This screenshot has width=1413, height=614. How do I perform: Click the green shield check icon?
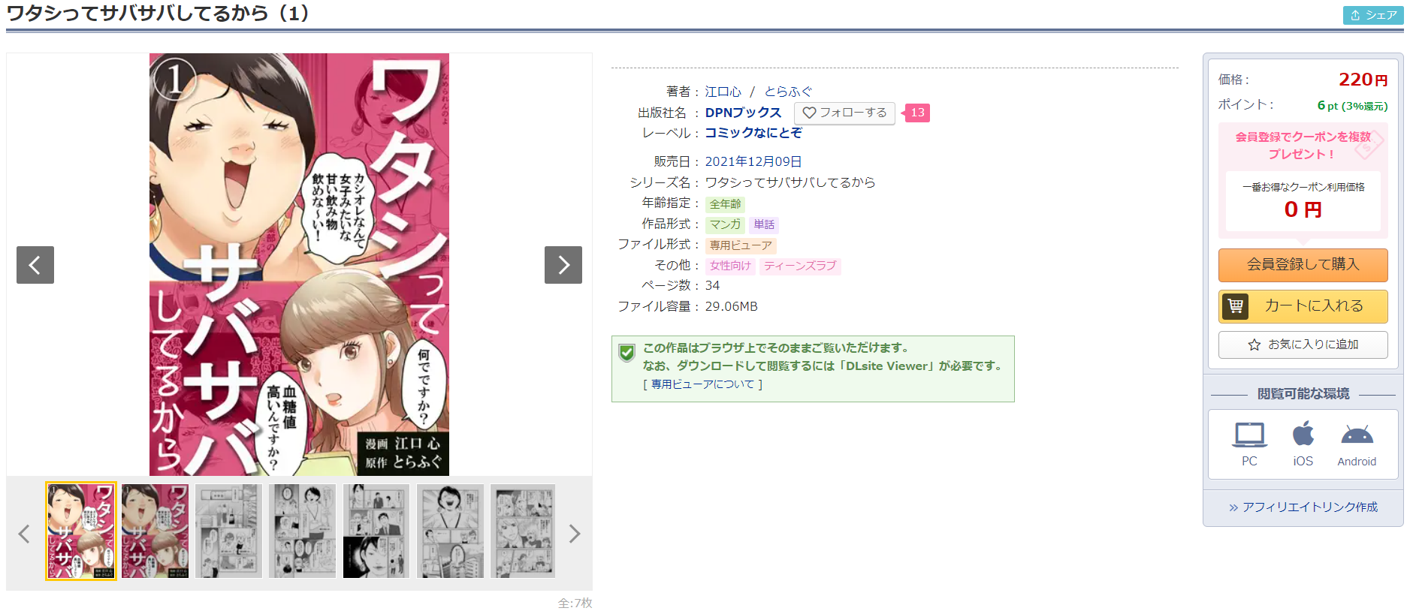coord(626,352)
